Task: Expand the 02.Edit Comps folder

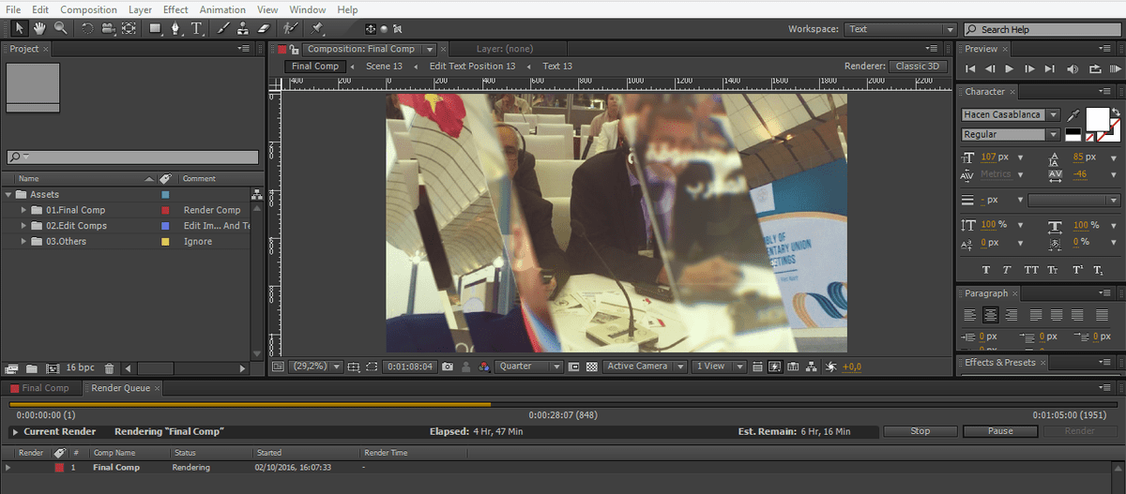Action: tap(24, 226)
